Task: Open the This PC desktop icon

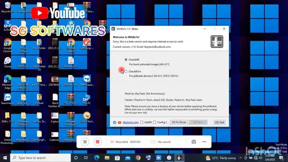Action: click(x=87, y=99)
